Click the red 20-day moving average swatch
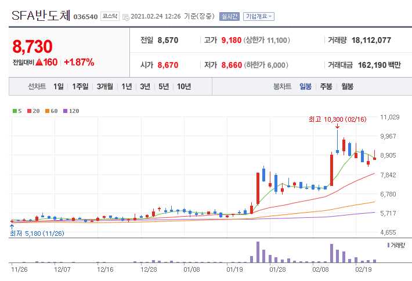The image size is (412, 281). [x=29, y=111]
